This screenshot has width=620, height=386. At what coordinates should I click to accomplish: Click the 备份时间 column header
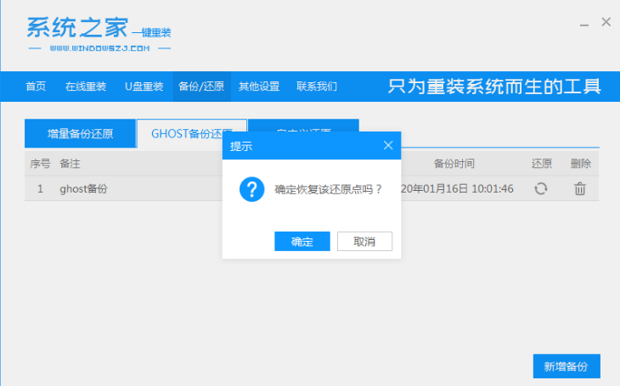tap(454, 163)
